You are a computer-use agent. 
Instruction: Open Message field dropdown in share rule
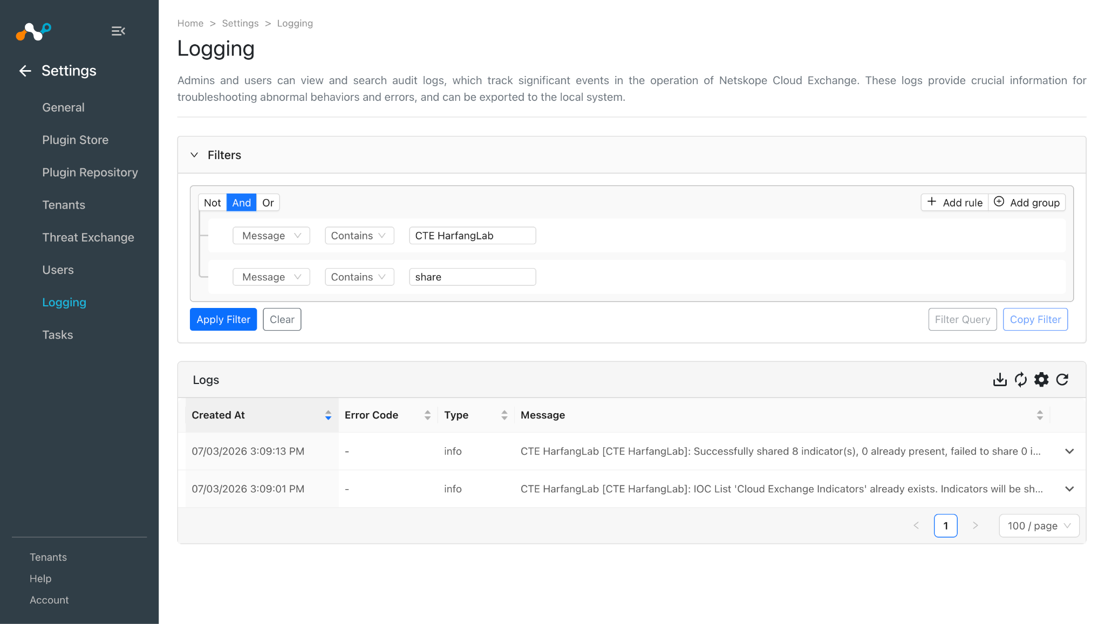pyautogui.click(x=271, y=277)
